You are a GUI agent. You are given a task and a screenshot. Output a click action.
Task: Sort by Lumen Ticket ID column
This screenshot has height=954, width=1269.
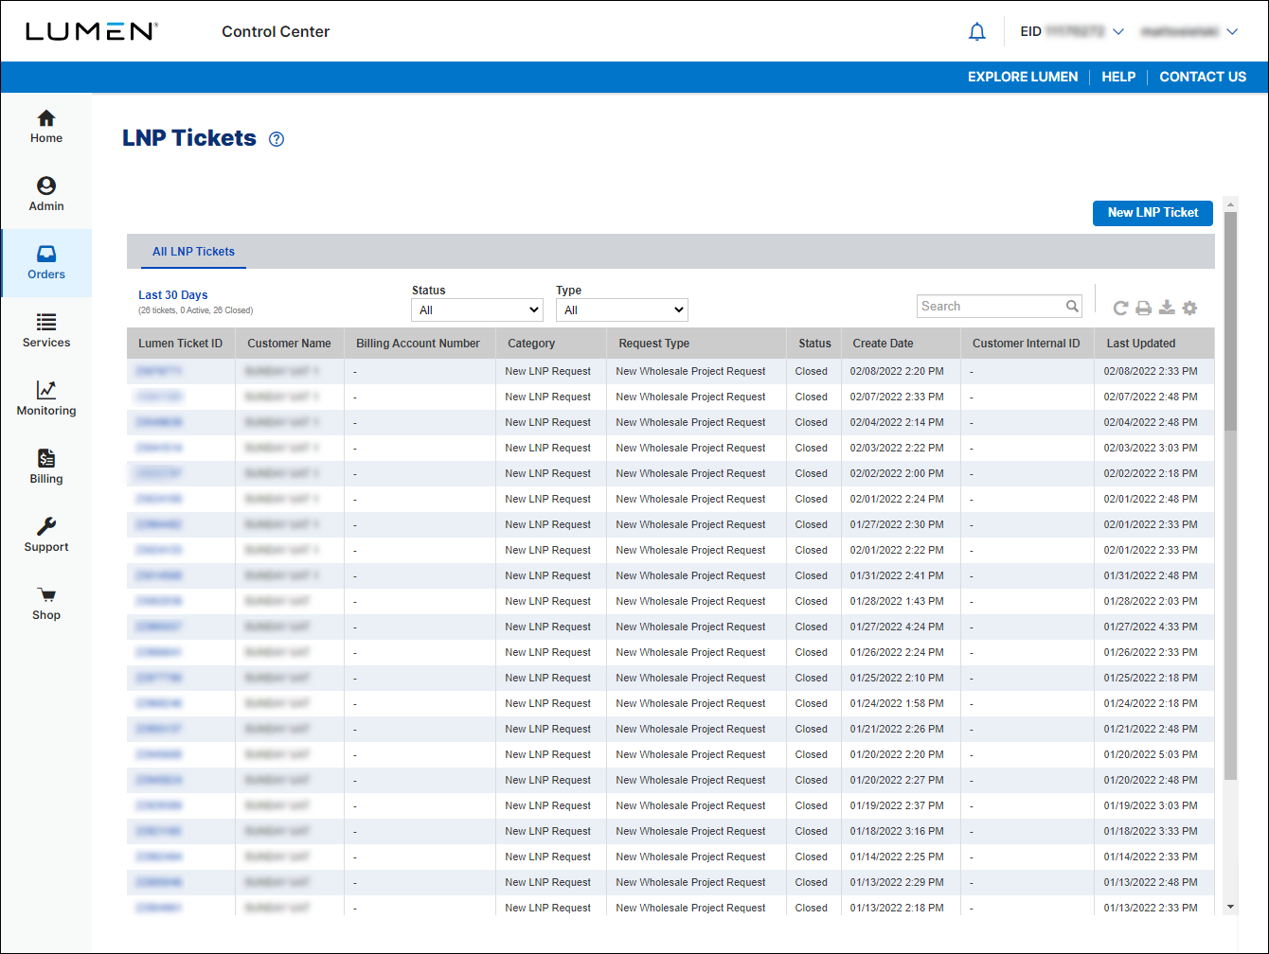[x=181, y=344]
